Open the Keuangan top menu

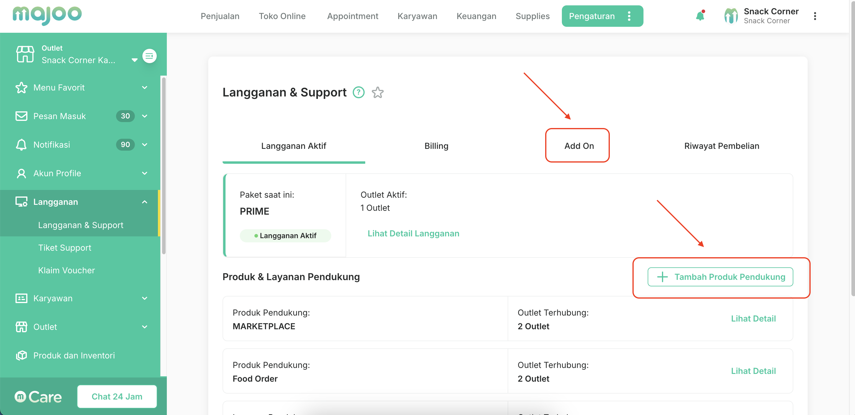coord(476,16)
